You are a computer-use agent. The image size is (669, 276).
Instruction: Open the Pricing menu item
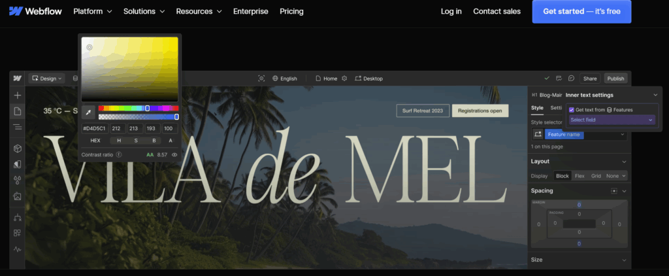pyautogui.click(x=291, y=12)
